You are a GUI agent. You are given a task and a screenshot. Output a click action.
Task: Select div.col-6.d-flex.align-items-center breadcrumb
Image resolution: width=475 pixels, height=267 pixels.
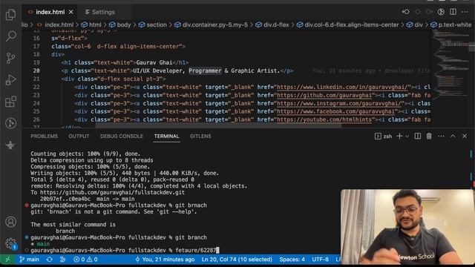(x=351, y=24)
